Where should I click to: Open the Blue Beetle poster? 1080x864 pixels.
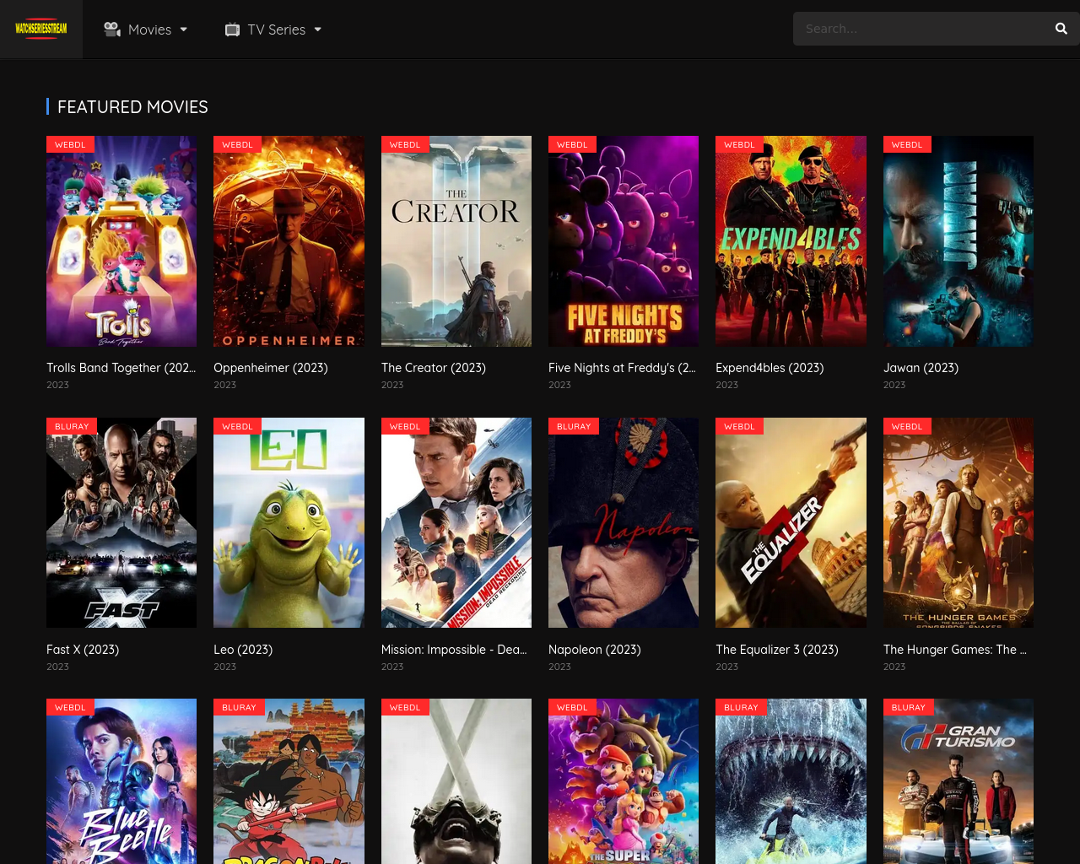pyautogui.click(x=121, y=781)
